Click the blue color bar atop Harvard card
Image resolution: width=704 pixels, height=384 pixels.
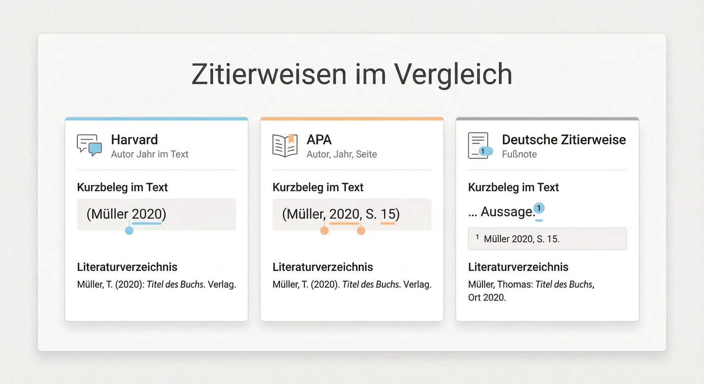tap(156, 119)
